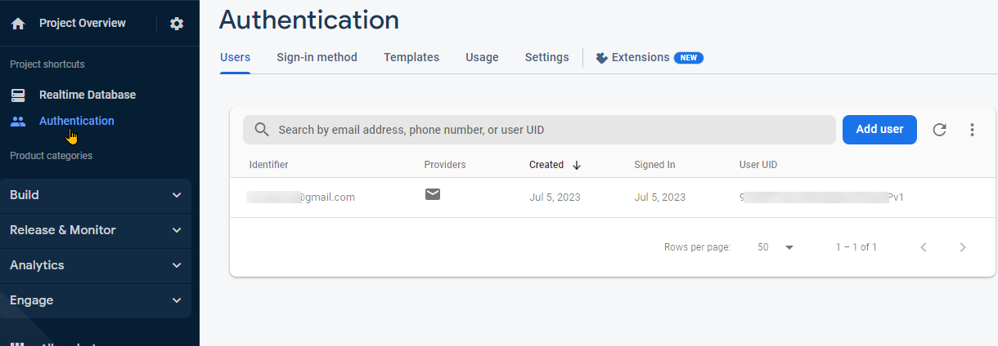This screenshot has height=346, width=998.
Task: Open the Templates tab
Action: 411,57
